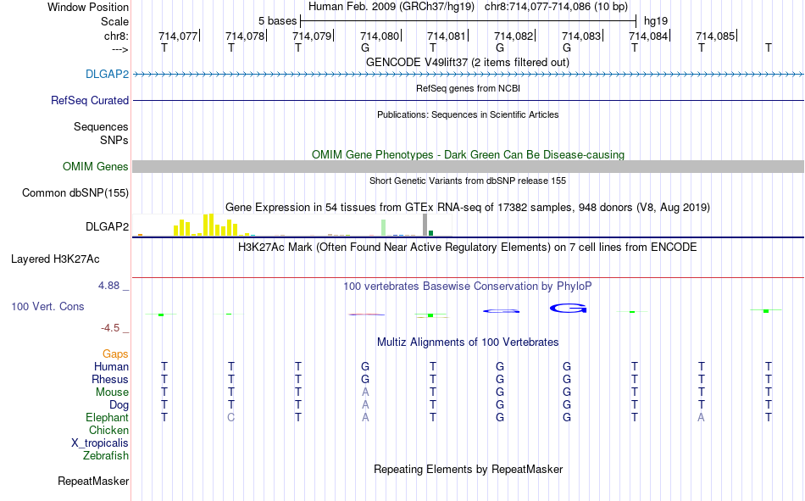Click the 5 bases scale text
Viewport: 805px width, 501px height.
pyautogui.click(x=277, y=21)
